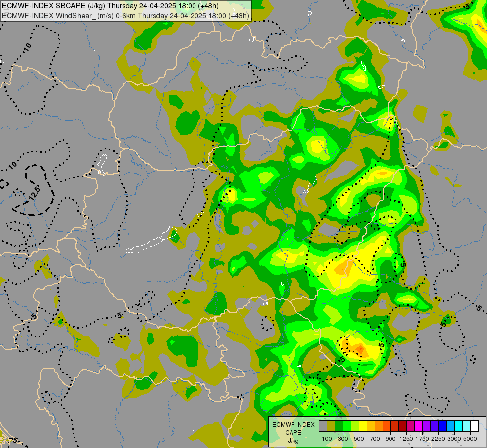
Task: Select the orange swatch after 700
Action: 379,426
